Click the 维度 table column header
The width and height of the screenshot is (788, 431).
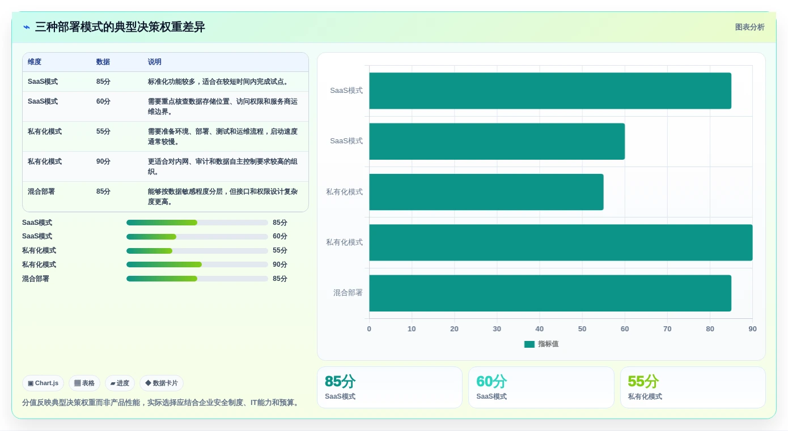(x=35, y=62)
